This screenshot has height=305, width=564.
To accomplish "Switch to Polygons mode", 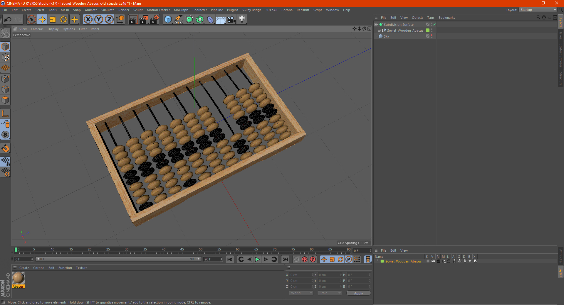I will (x=5, y=100).
